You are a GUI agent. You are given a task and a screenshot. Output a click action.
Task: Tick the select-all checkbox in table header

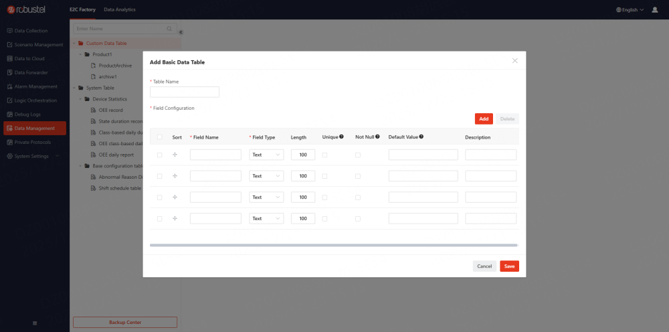point(160,137)
